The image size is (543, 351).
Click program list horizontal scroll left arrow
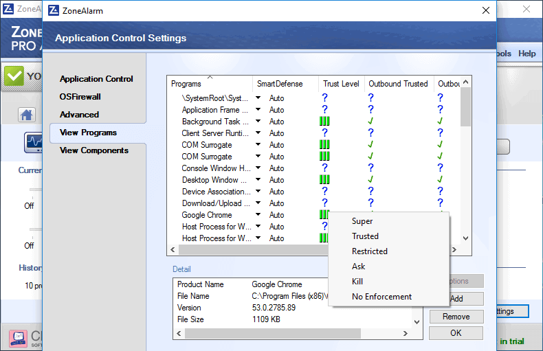coord(173,249)
